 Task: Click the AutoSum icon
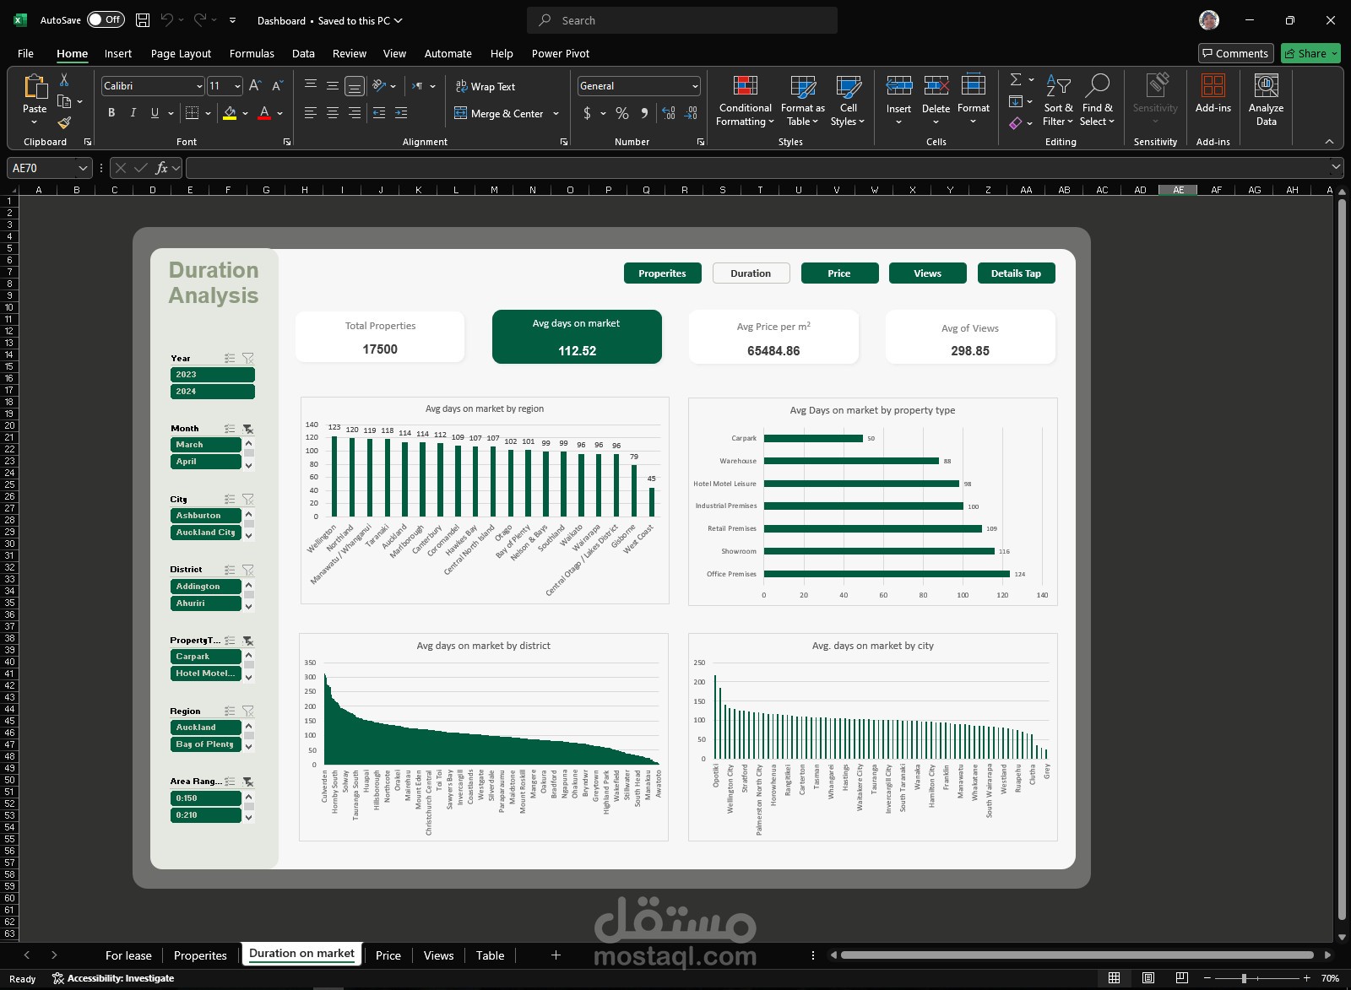click(x=1016, y=79)
